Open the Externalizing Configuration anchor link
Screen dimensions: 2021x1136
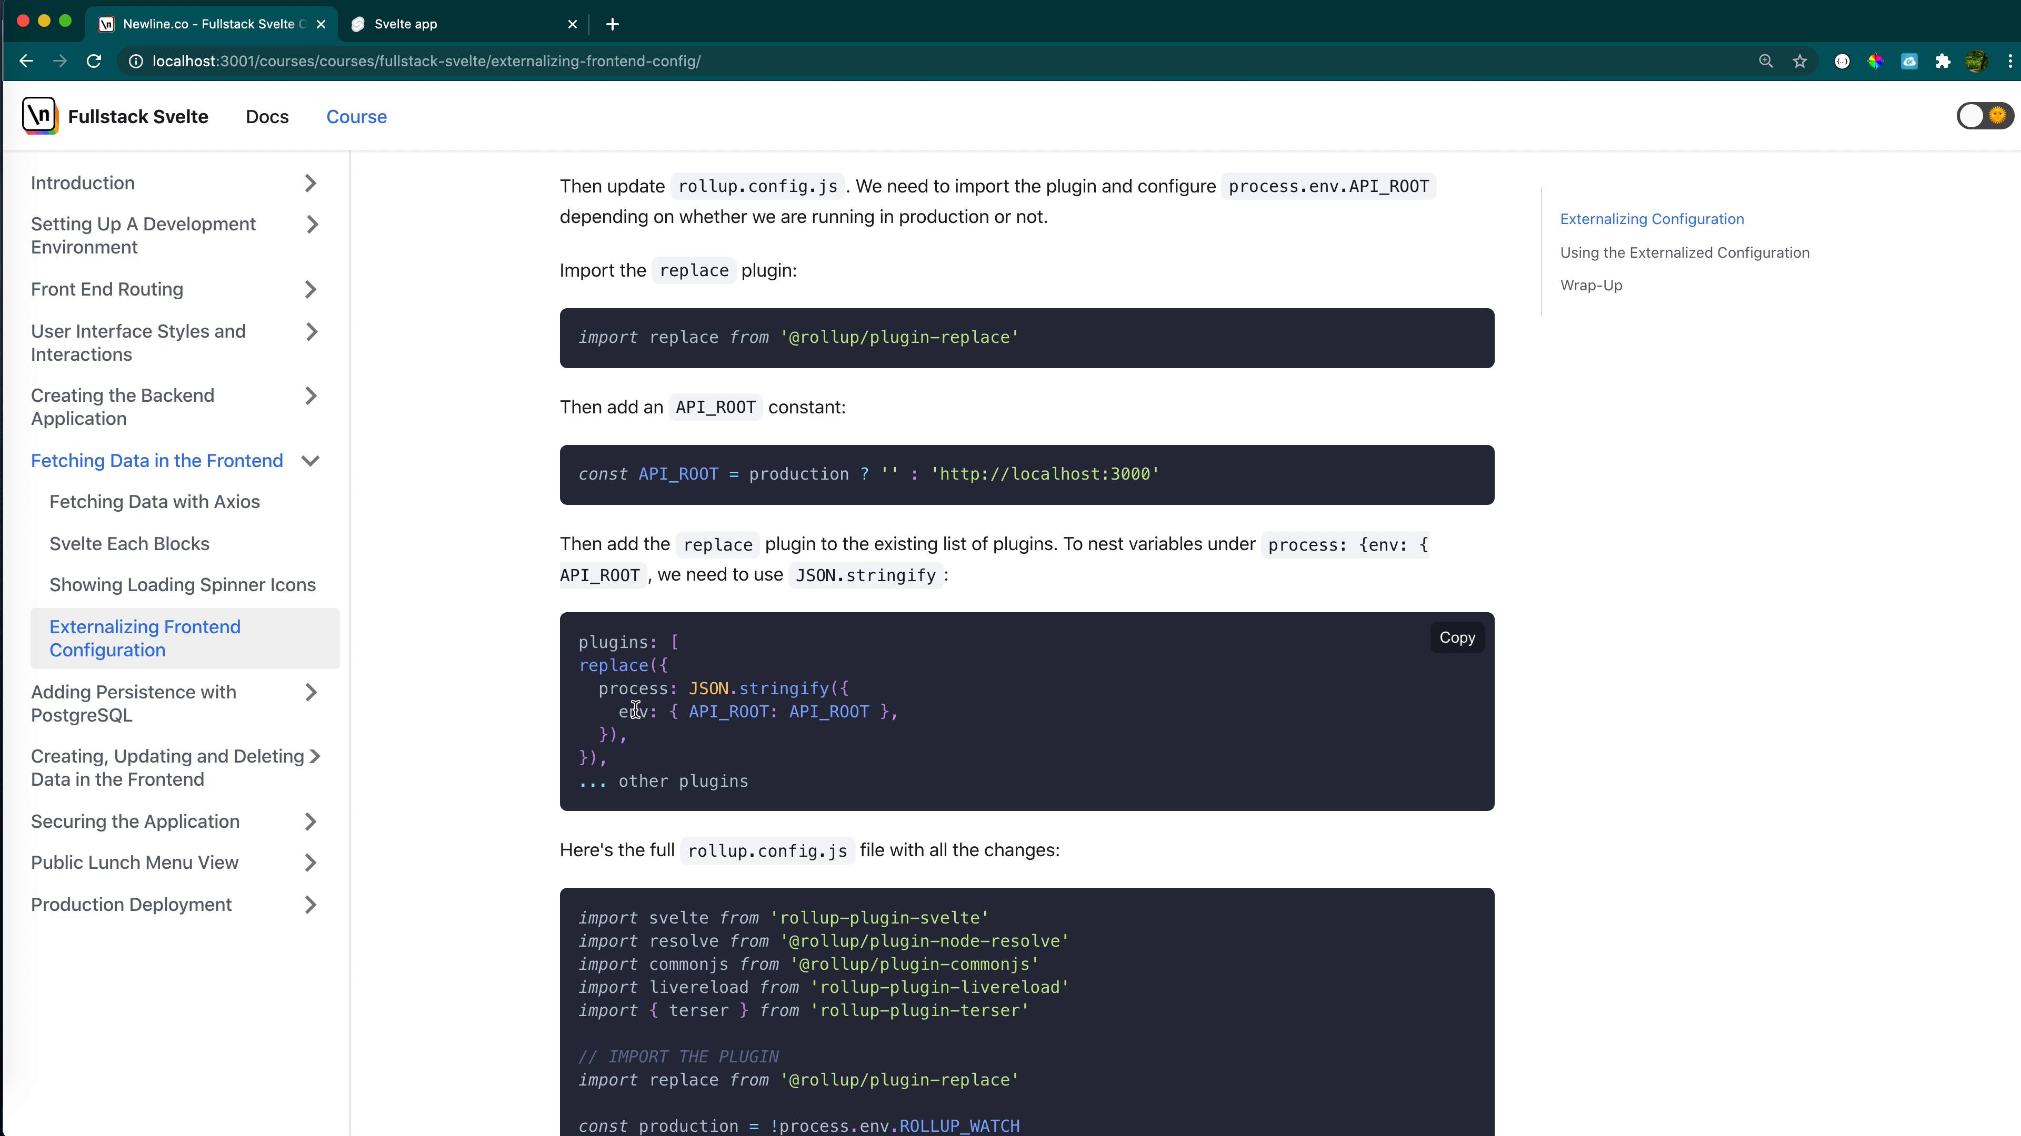tap(1650, 219)
